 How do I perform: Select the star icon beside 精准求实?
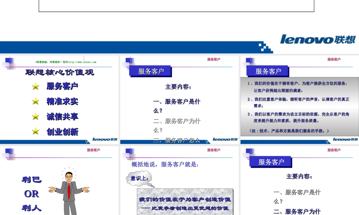(35, 101)
